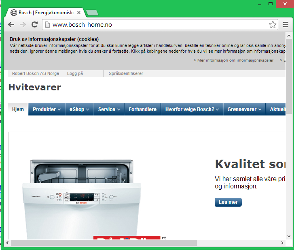Expand the Produkter dropdown menu
This screenshot has height=250, width=294.
click(47, 109)
